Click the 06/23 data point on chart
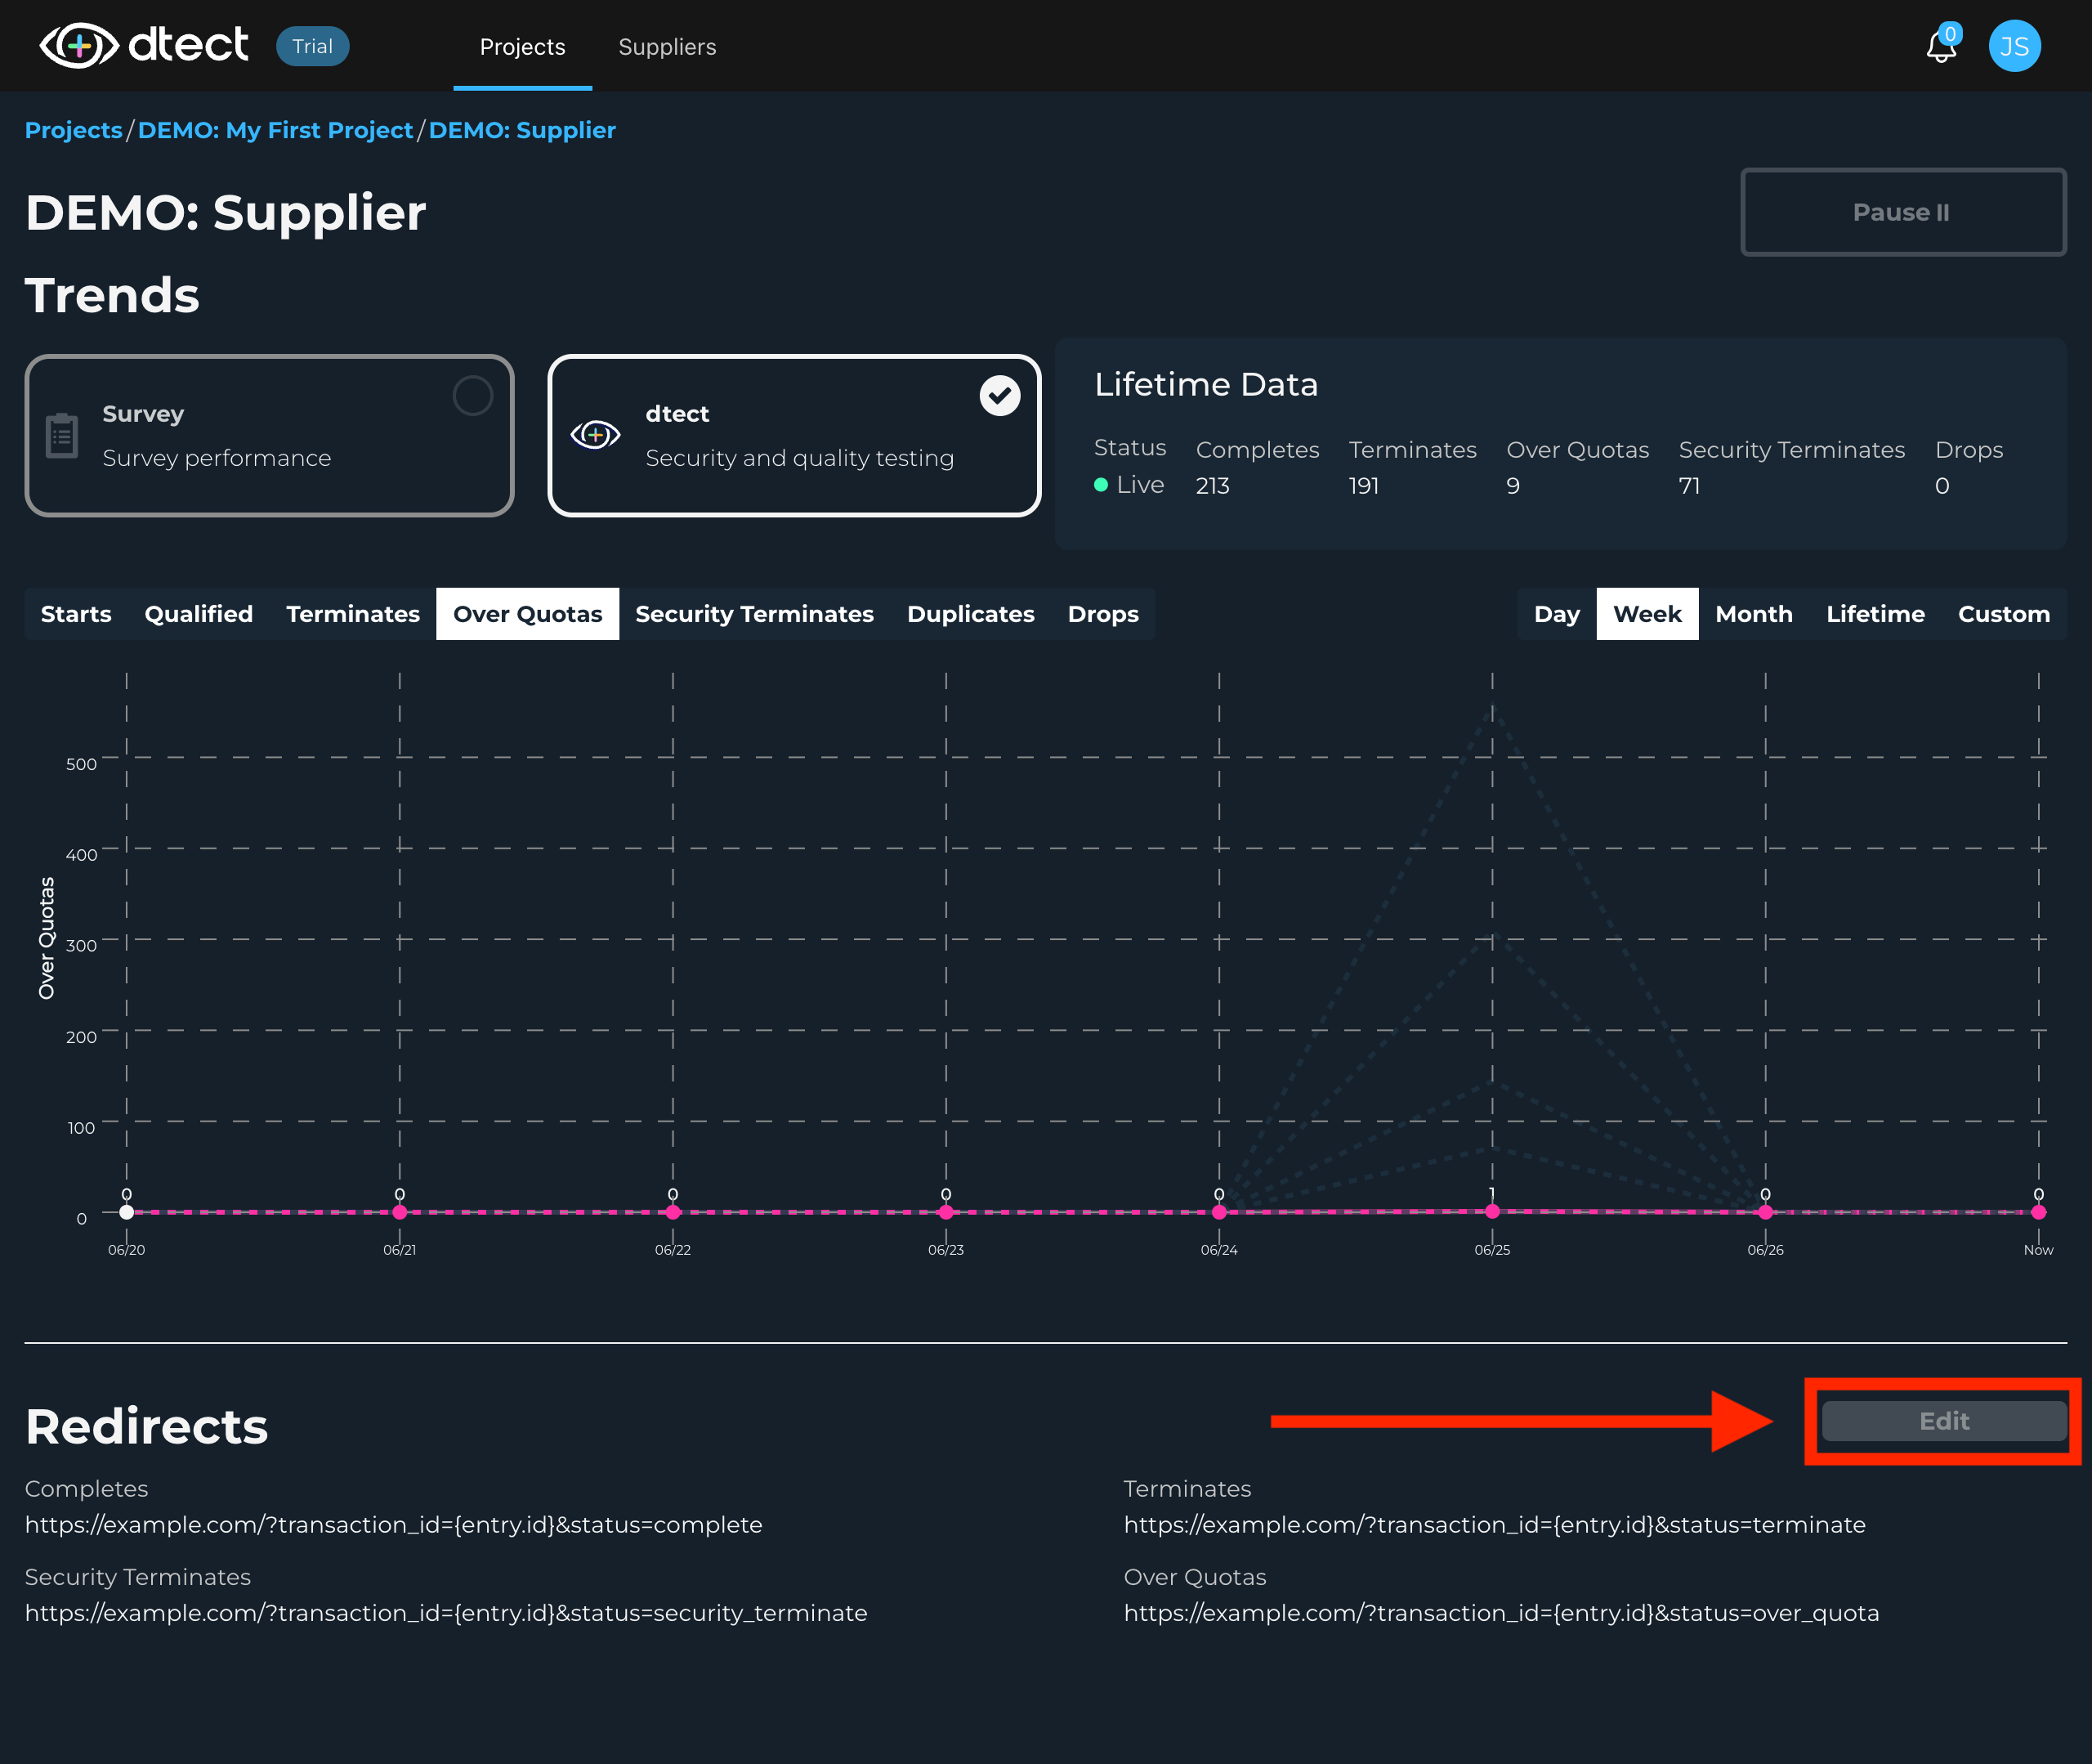The image size is (2092, 1764). pos(945,1212)
